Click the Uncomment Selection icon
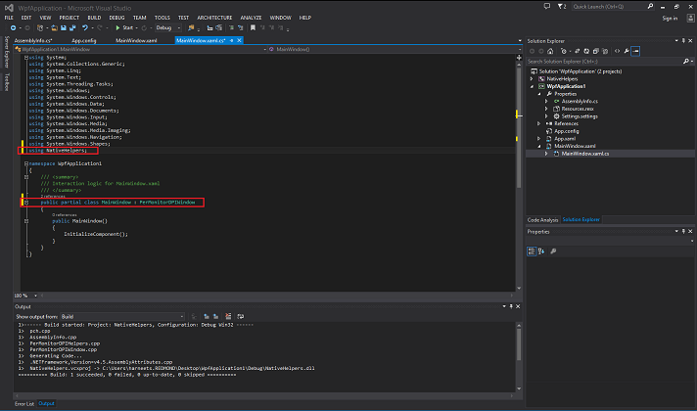The width and height of the screenshot is (697, 411). [x=241, y=28]
